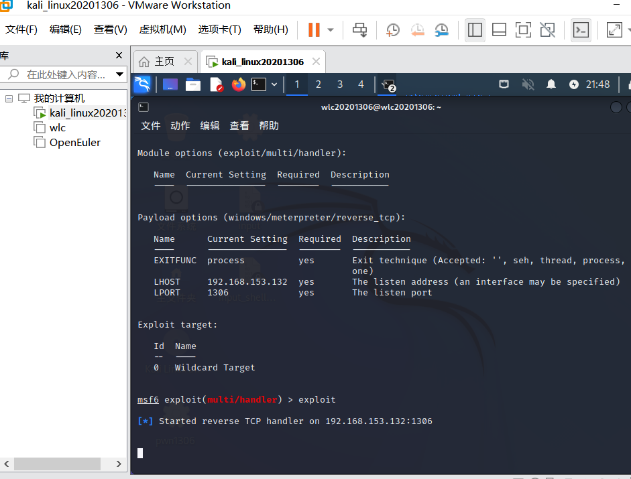Screen dimensions: 631x479
Task: Revert VM to previous snapshot
Action: (417, 29)
